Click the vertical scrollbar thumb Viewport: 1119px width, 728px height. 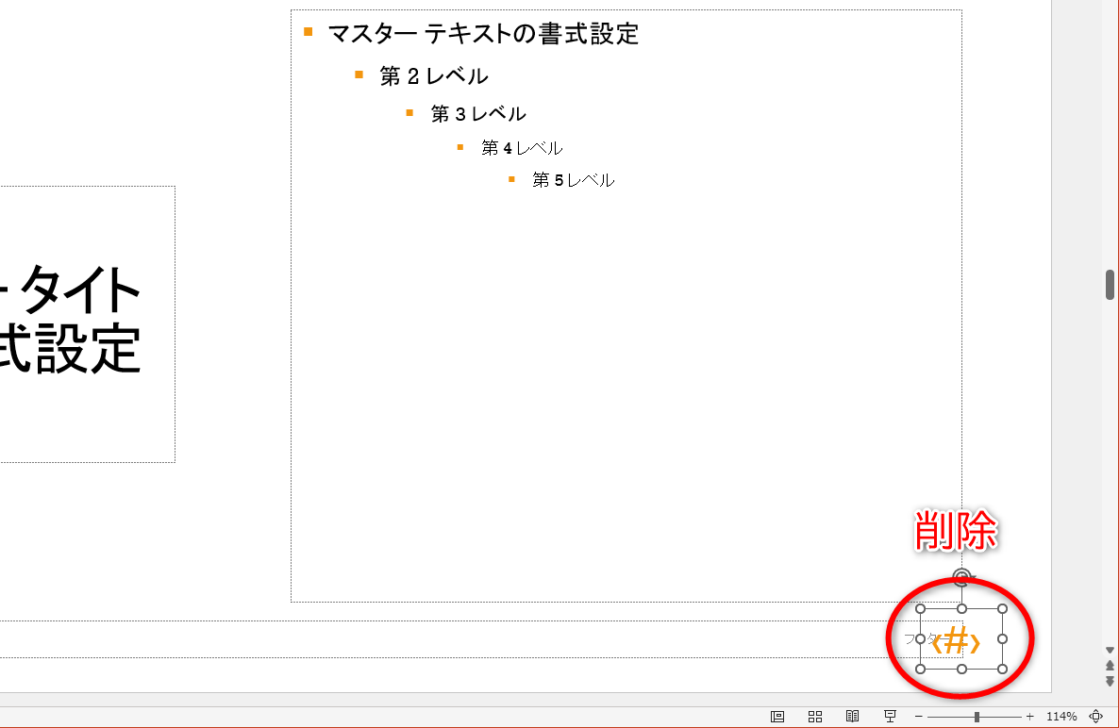click(x=1111, y=285)
